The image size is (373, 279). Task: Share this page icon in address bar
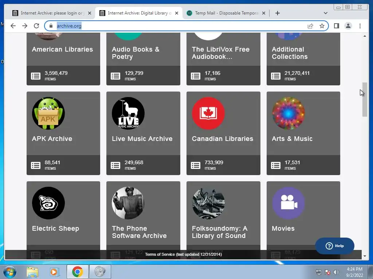tap(310, 26)
